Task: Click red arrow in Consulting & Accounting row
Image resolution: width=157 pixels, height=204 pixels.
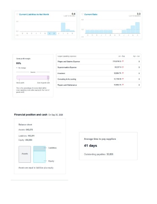Action: point(123,79)
